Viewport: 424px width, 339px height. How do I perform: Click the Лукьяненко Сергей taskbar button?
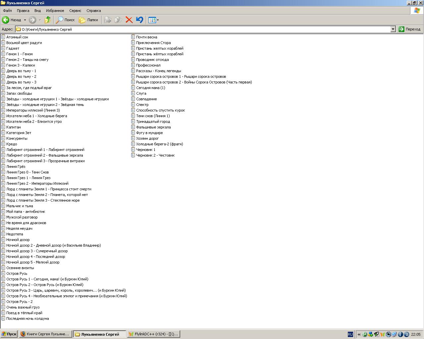100,334
